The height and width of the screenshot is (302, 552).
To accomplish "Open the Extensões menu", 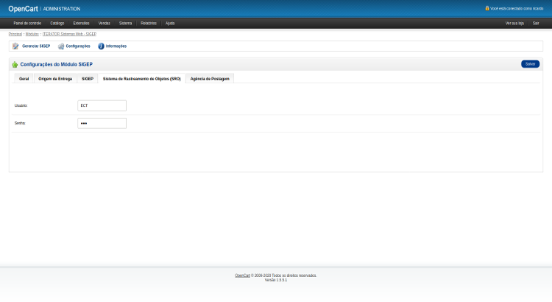I will point(81,24).
